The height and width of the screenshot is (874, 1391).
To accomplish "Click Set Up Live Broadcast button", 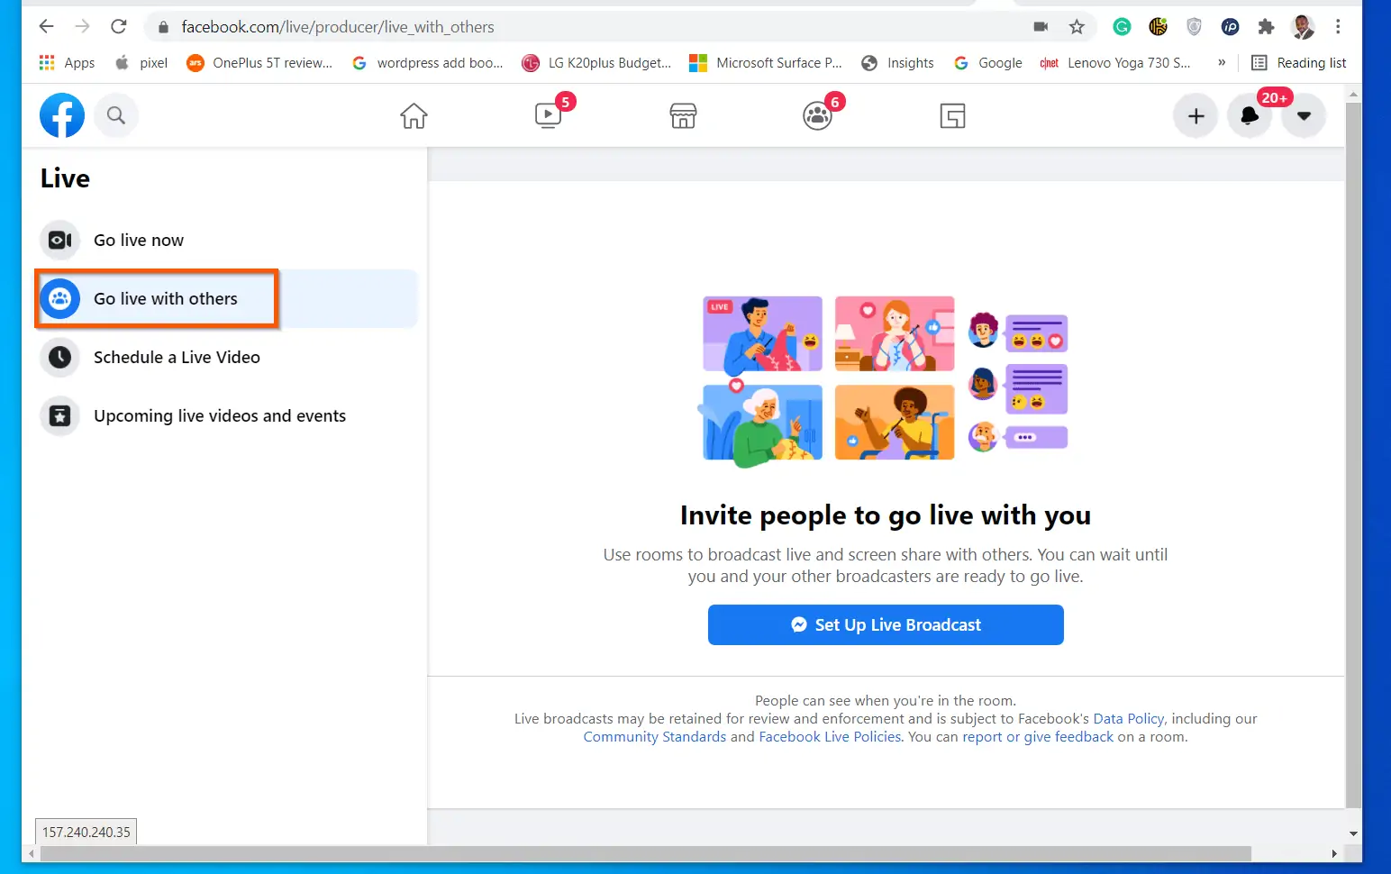I will [886, 624].
